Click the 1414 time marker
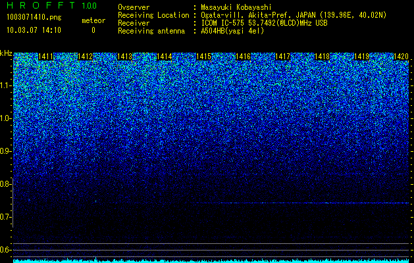The image size is (414, 263). (x=165, y=57)
